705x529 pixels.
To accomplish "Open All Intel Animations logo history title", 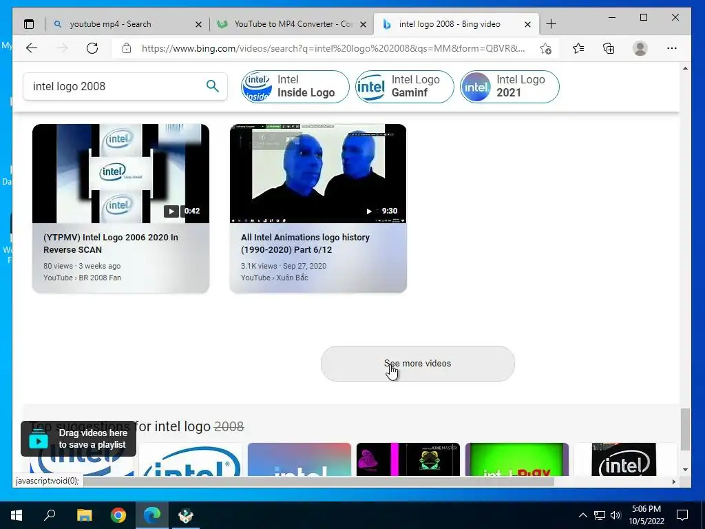I will tap(305, 243).
